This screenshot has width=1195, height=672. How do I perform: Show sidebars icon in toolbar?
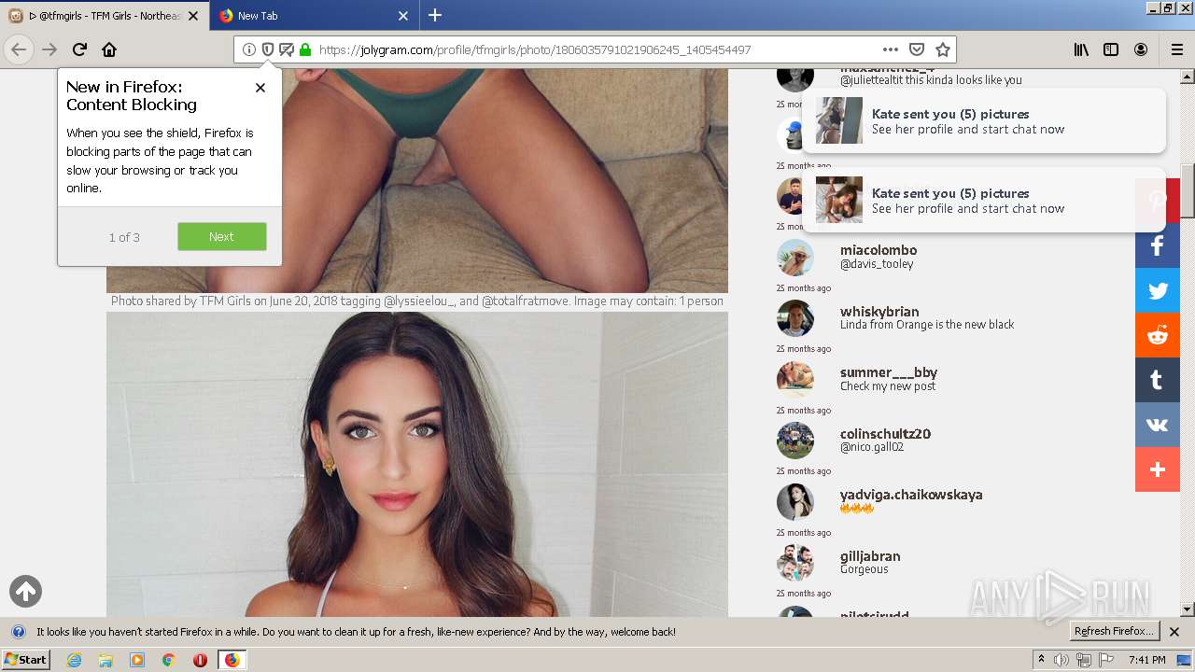(x=1111, y=49)
